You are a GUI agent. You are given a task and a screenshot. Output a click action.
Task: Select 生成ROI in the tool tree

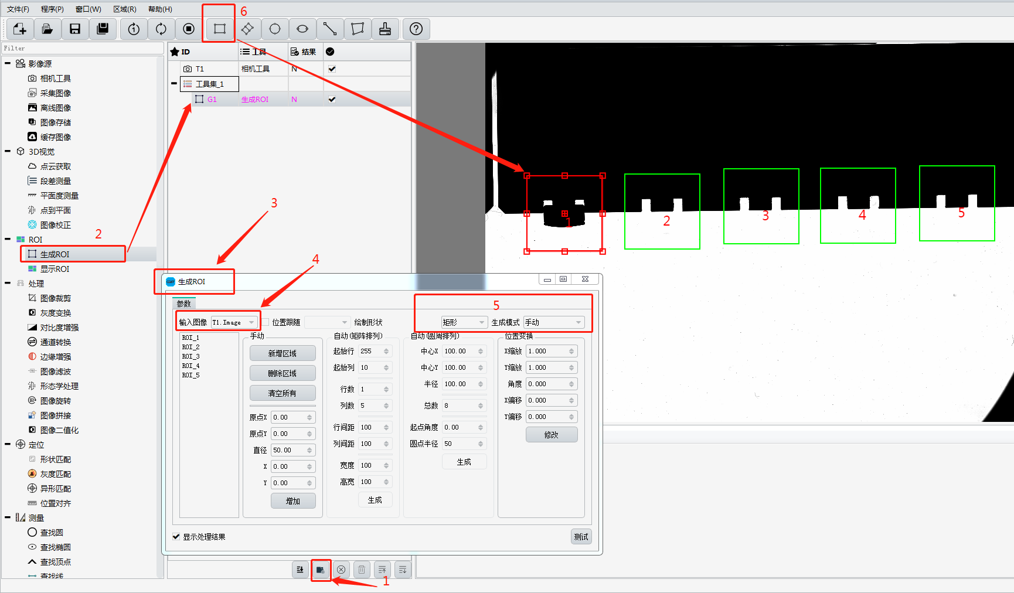click(x=55, y=254)
